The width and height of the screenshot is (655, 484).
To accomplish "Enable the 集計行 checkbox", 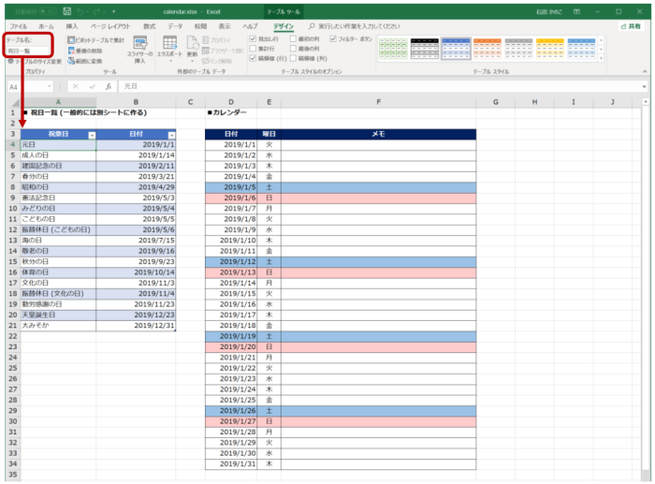I will [255, 50].
